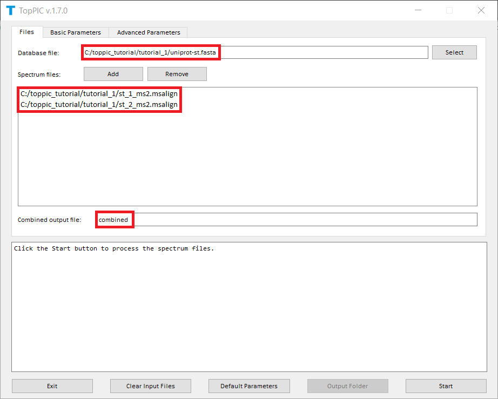Click the TopPIC logo icon in title bar
The height and width of the screenshot is (399, 498).
pos(10,11)
